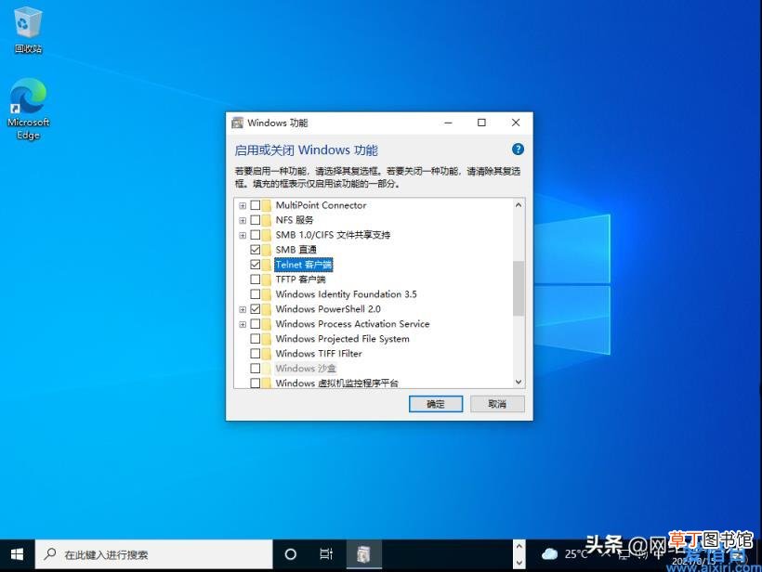
Task: Check the MultiPoint Connector checkbox
Action: (x=256, y=205)
